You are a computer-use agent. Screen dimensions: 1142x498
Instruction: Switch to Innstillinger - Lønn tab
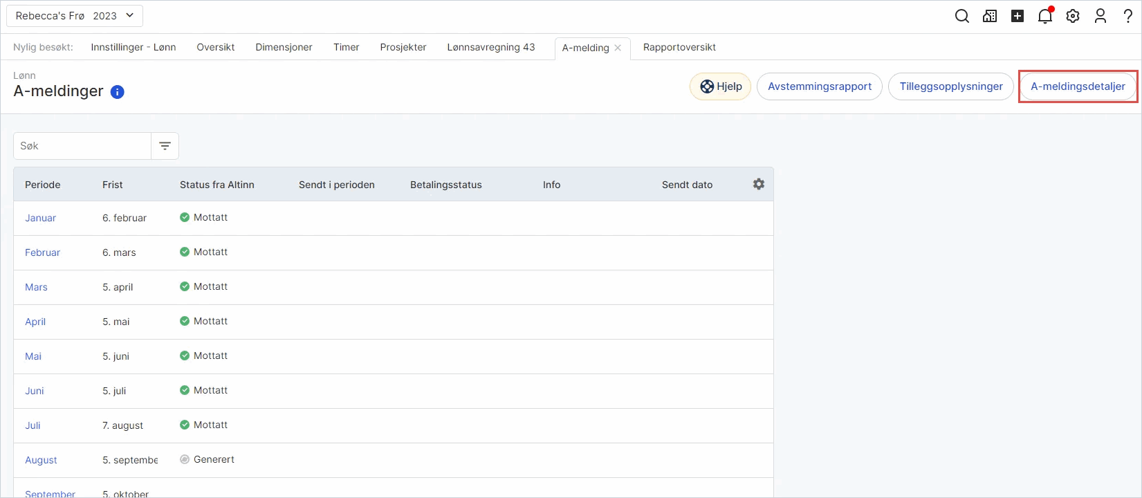pyautogui.click(x=133, y=47)
